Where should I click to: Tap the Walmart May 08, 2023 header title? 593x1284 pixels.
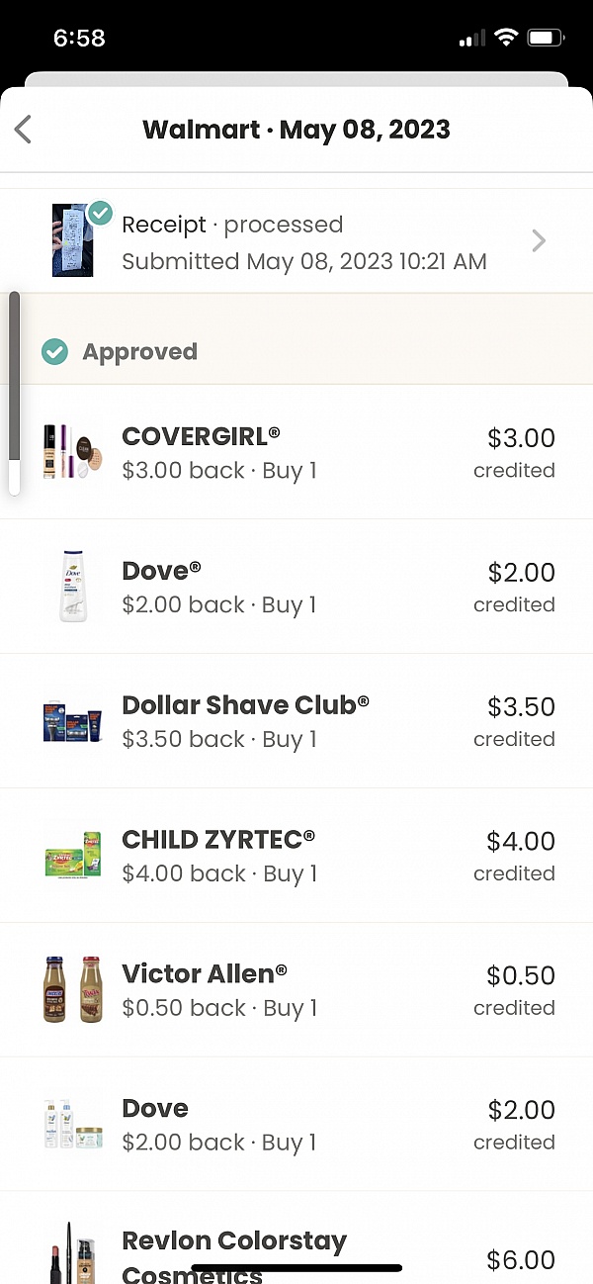tap(296, 130)
